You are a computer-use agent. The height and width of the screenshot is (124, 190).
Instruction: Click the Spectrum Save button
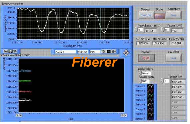click(173, 15)
